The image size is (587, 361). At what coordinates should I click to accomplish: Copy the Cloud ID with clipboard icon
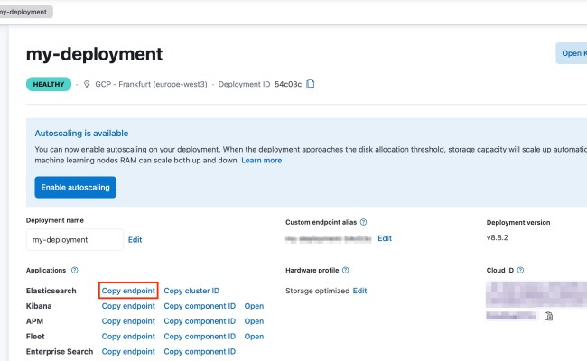click(548, 316)
